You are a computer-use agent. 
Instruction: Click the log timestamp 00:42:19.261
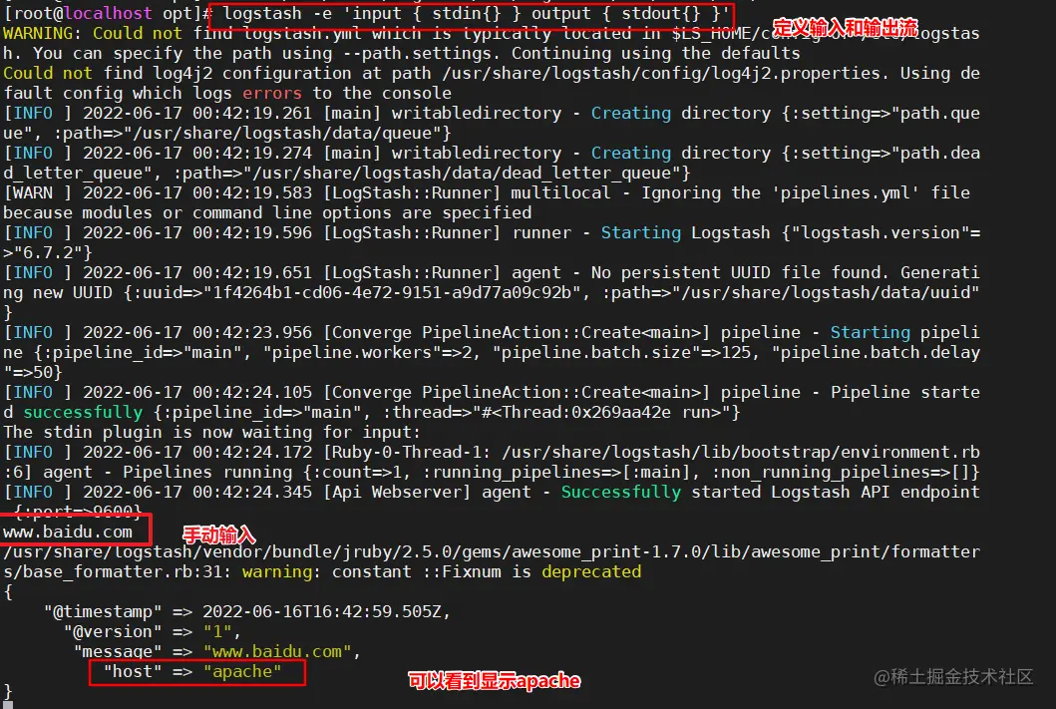tap(252, 113)
